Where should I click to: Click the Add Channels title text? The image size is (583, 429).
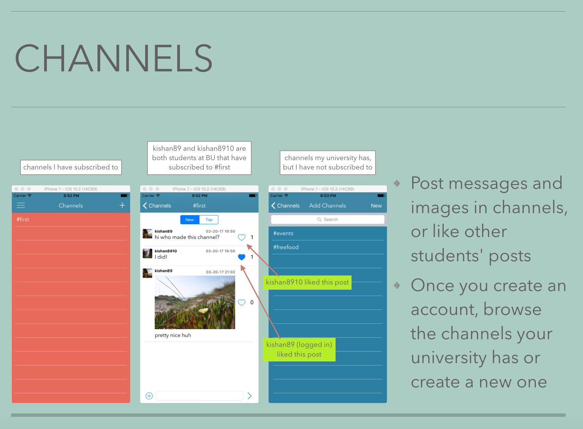coord(328,205)
